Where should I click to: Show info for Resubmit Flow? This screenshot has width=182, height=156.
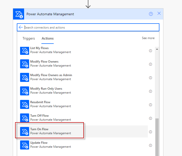[x=150, y=105]
